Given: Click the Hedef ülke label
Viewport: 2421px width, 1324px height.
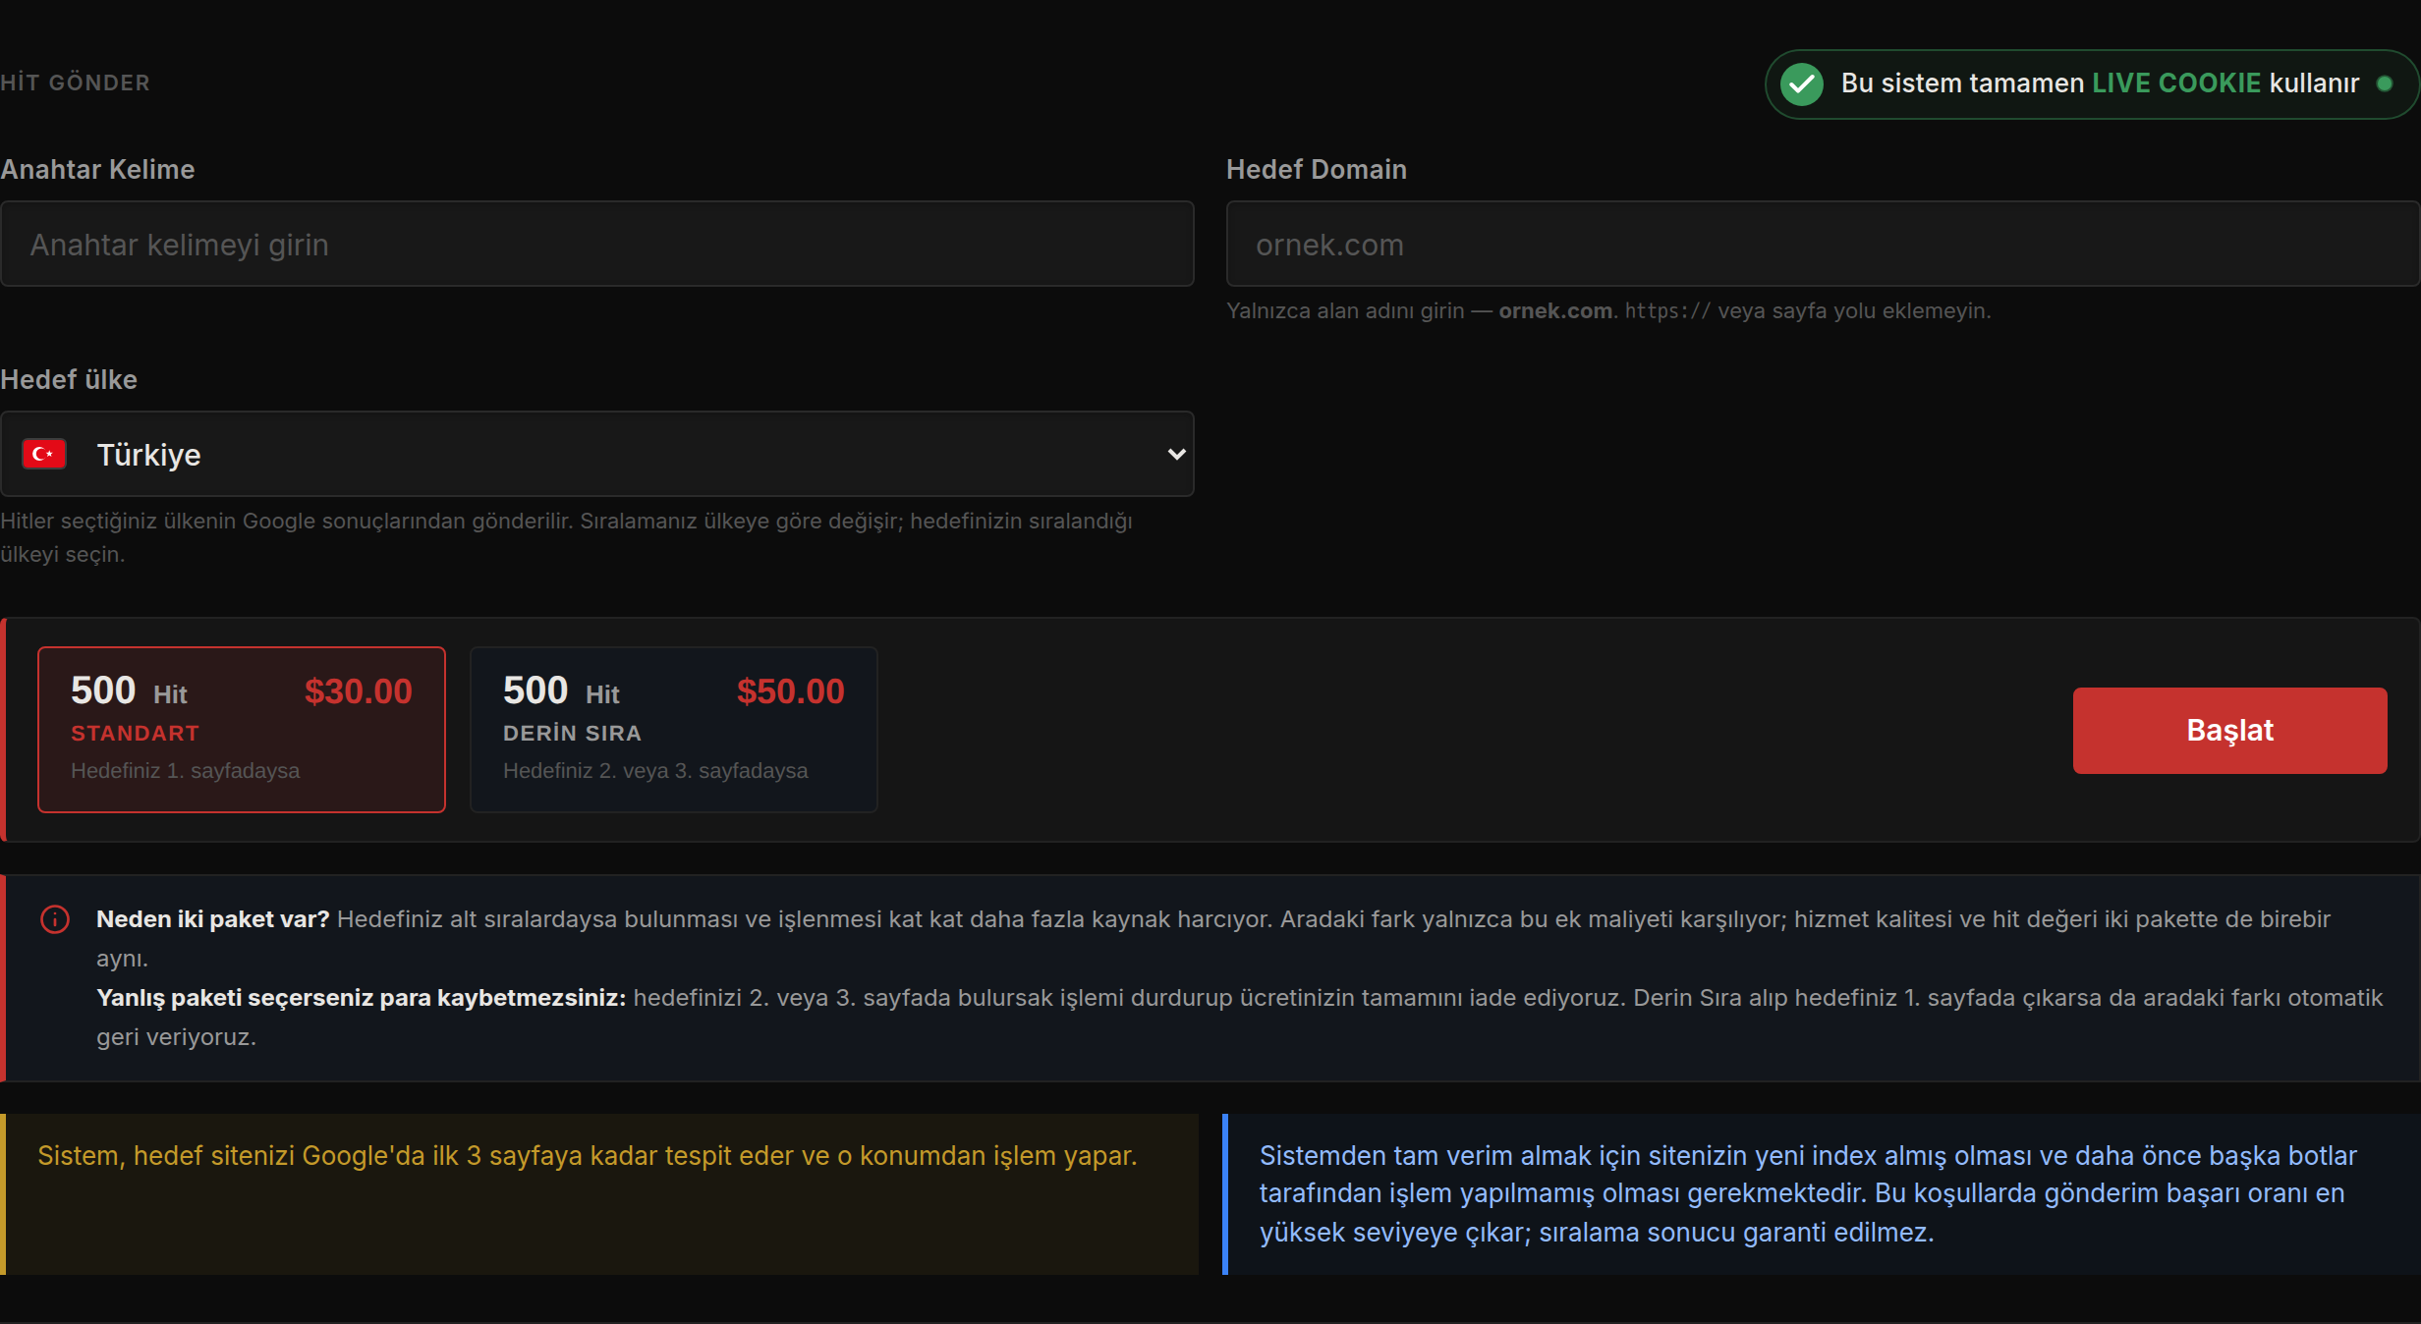Looking at the screenshot, I should (69, 379).
